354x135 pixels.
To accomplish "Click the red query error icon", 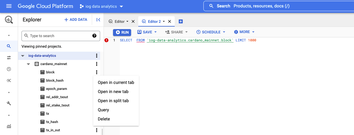I will coord(107,40).
